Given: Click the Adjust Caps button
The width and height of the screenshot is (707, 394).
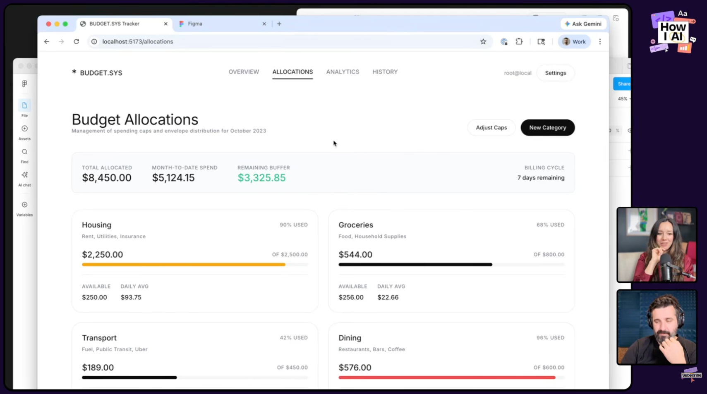Looking at the screenshot, I should [491, 128].
